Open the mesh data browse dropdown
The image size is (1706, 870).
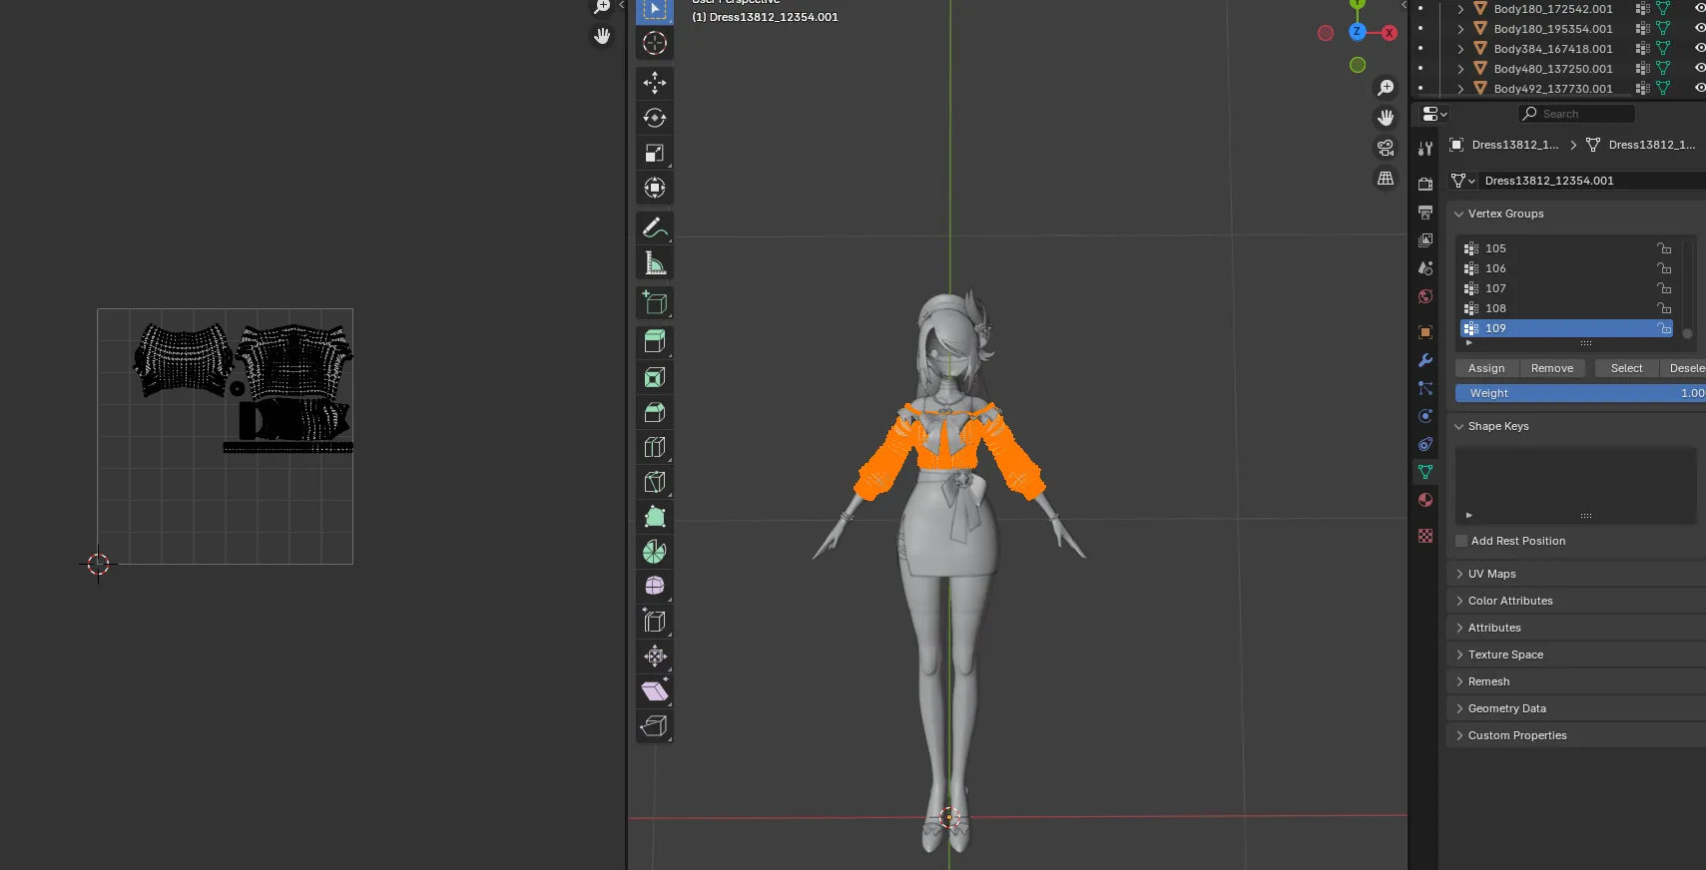[x=1463, y=181]
